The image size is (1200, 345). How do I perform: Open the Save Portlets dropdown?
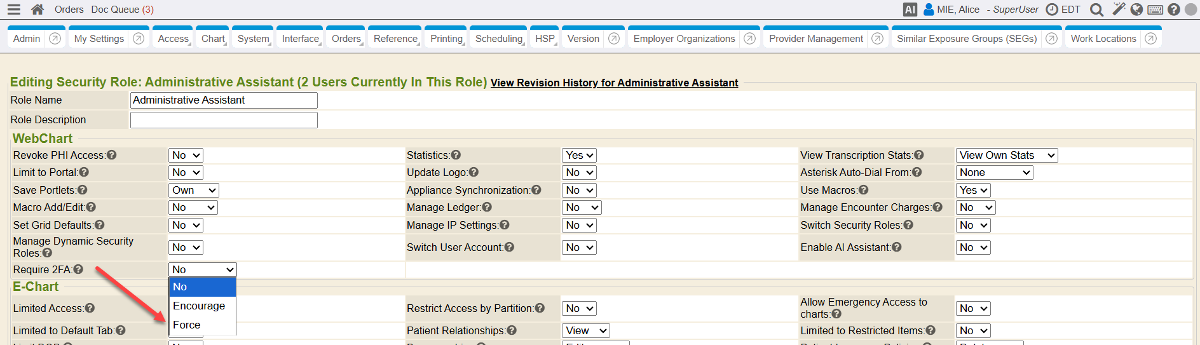coord(194,190)
